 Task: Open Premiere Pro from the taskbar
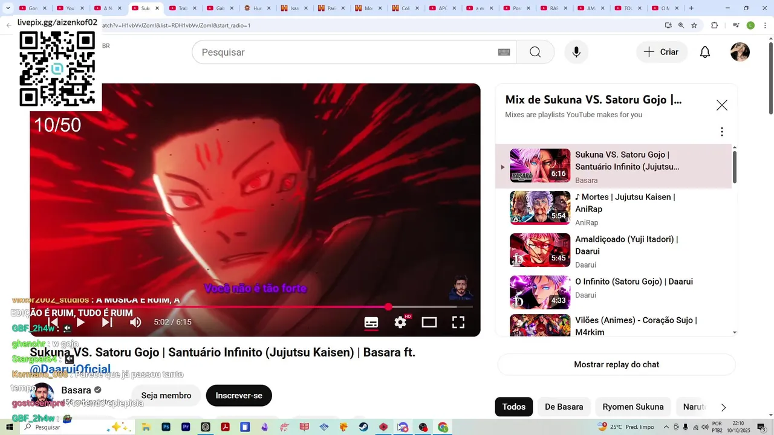pos(186,427)
